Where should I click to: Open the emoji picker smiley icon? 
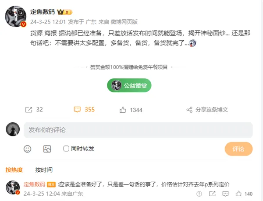point(27,149)
